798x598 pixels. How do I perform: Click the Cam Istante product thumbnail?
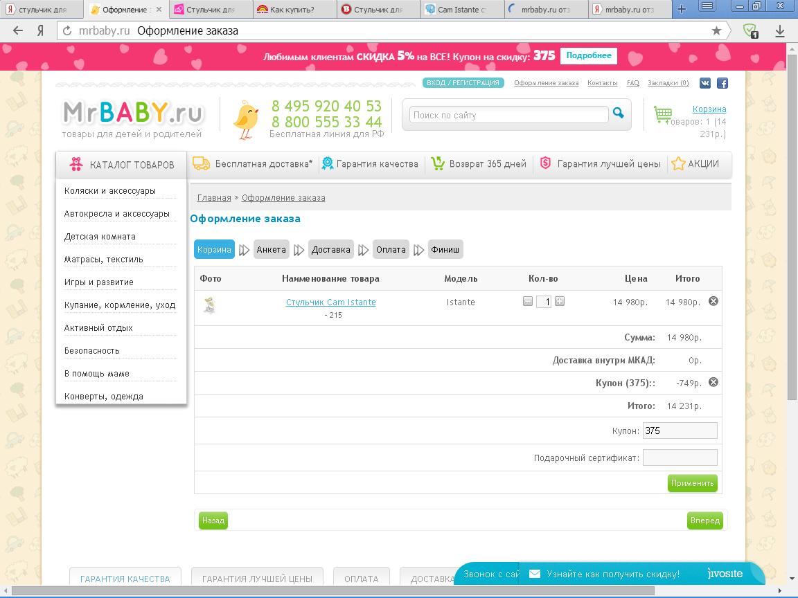point(210,305)
